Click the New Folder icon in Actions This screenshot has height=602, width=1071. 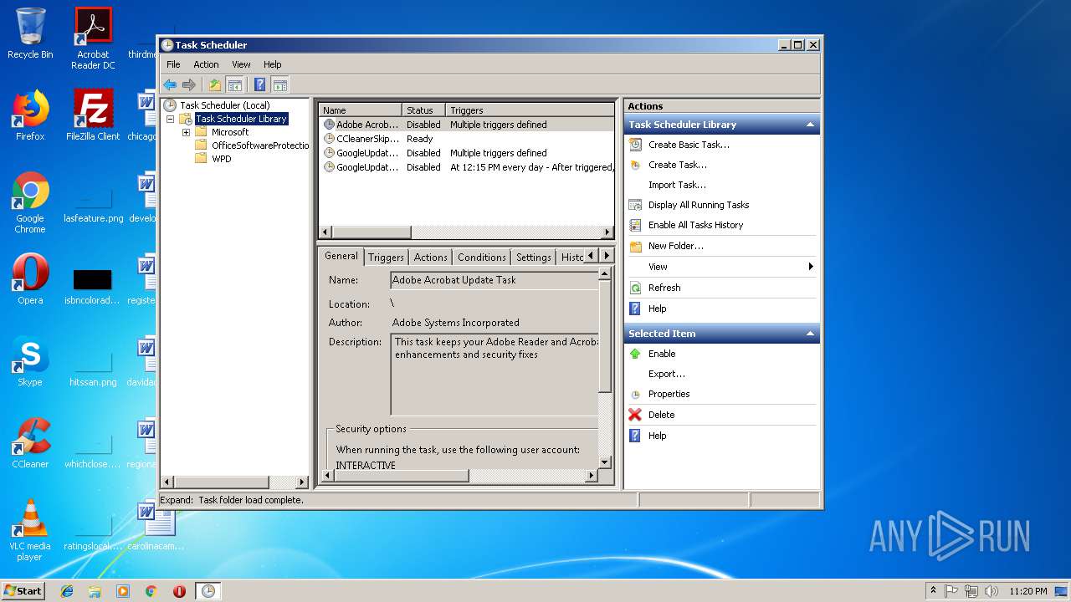[x=635, y=246]
